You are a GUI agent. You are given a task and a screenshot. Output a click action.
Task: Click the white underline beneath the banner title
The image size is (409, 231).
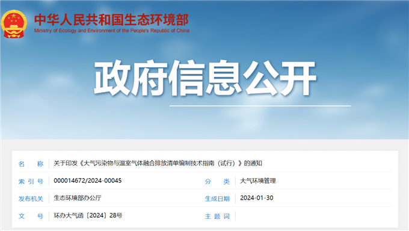pyautogui.click(x=260, y=106)
